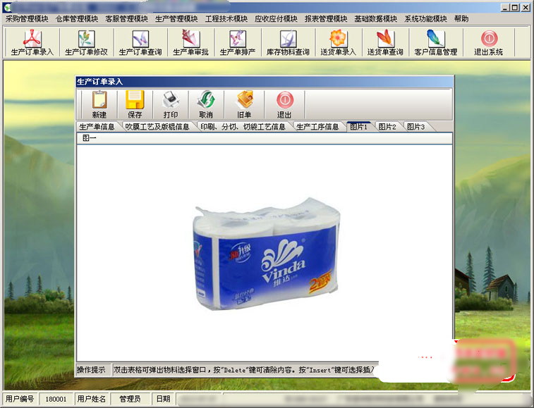Open the 工程技术模块 menu
The image size is (534, 408).
[x=226, y=19]
